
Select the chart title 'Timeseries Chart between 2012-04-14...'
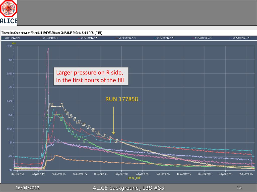[52, 33]
